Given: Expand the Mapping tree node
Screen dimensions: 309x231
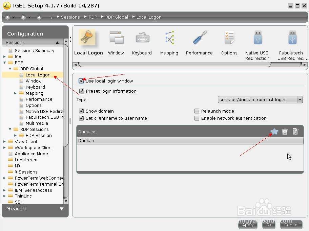Looking at the screenshot, I should (x=15, y=93).
